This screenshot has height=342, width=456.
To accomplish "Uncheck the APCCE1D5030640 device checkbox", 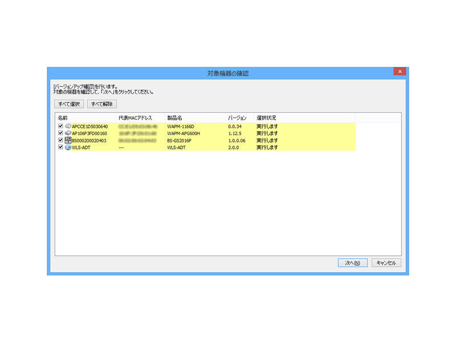I will [60, 126].
